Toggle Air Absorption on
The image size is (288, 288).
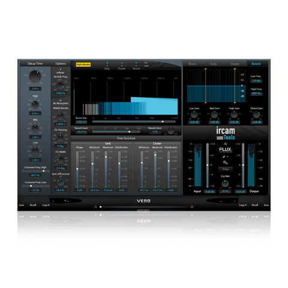click(61, 101)
